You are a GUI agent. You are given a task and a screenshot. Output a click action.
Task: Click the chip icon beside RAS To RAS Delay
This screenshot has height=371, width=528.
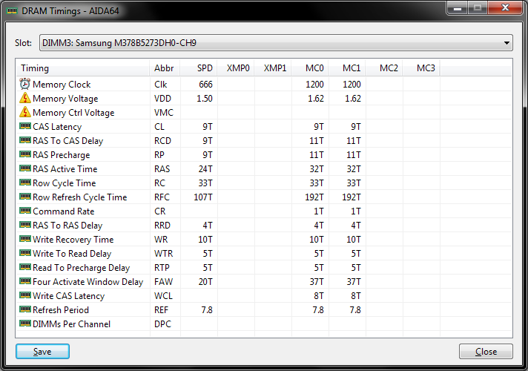point(25,225)
